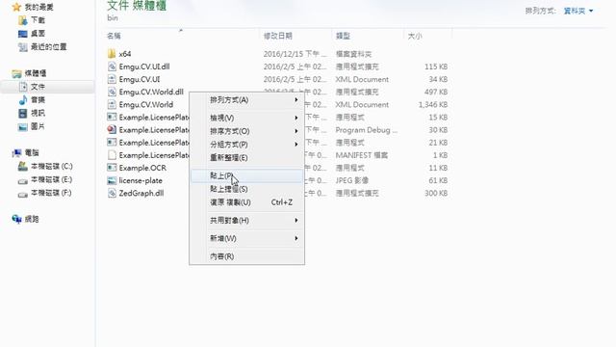Select the ZedGraph.dll file name

tap(141, 193)
